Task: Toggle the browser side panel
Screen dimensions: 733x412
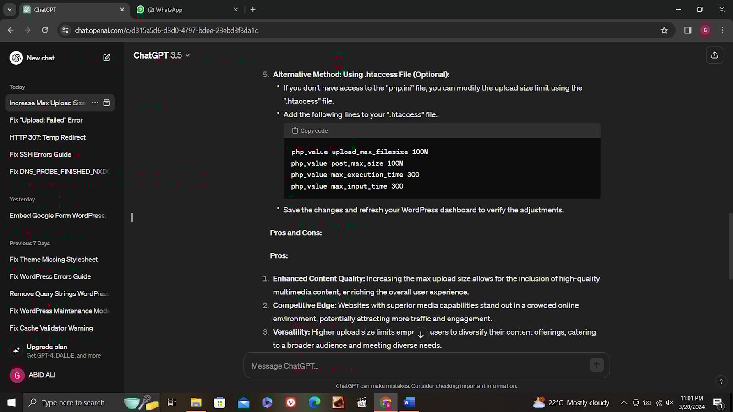Action: tap(688, 30)
